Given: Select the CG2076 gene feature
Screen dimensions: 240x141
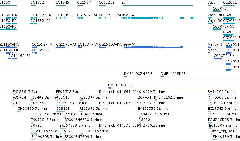Looking at the screenshot, I should pyautogui.click(x=217, y=11).
